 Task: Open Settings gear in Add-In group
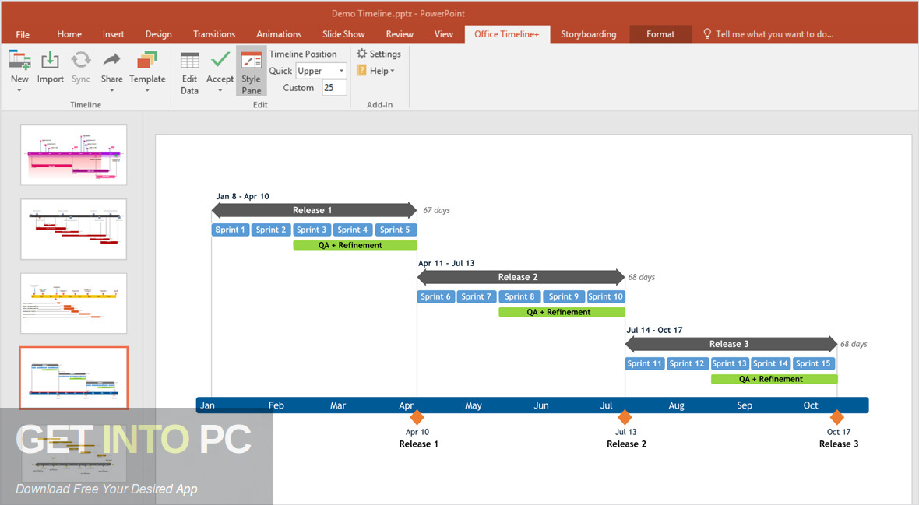click(361, 54)
